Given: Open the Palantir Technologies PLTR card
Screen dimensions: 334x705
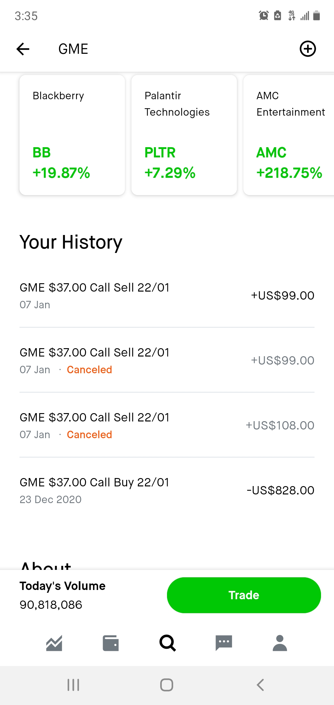Looking at the screenshot, I should point(184,135).
